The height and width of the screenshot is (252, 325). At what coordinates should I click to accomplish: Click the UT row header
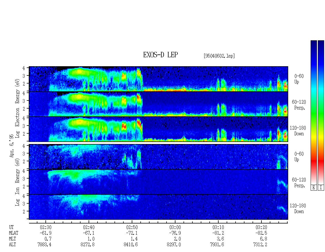coord(11,227)
